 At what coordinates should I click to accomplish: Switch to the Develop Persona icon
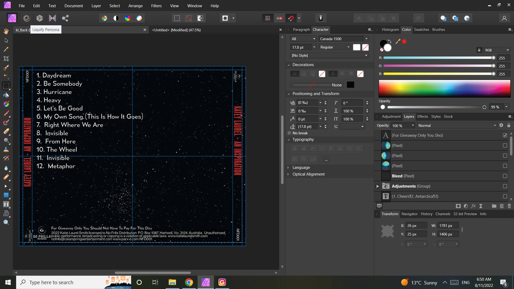click(40, 18)
